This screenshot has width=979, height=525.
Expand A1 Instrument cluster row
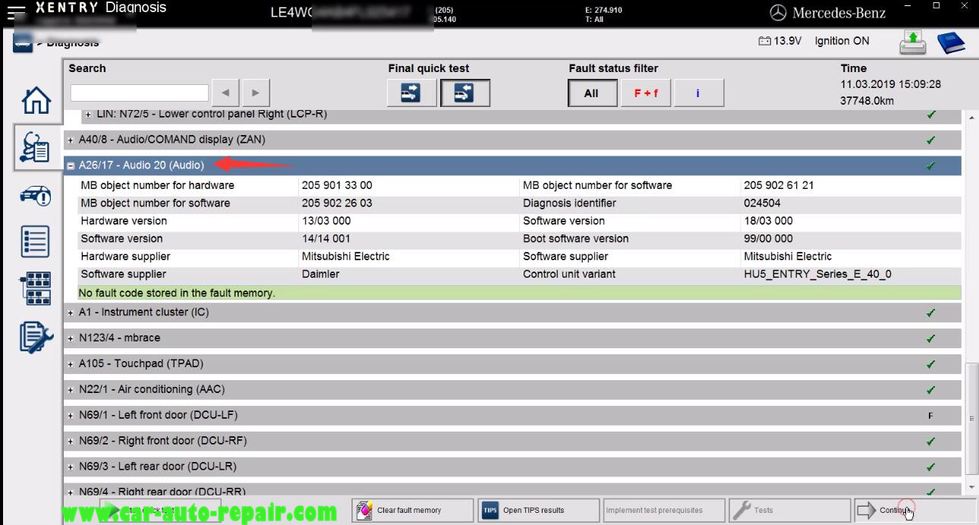(71, 313)
